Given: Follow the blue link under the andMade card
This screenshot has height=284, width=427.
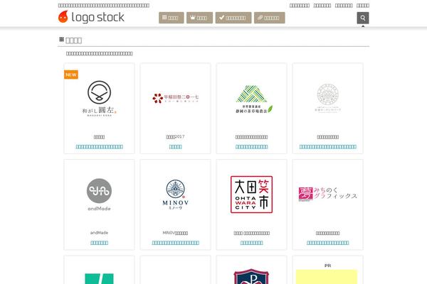Looking at the screenshot, I should click(x=99, y=243).
